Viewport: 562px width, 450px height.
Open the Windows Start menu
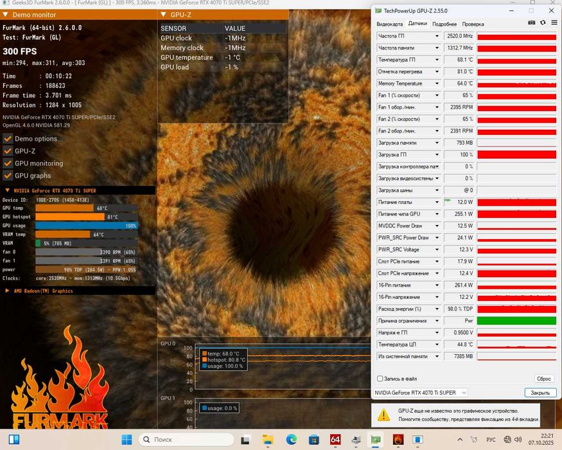tap(127, 439)
